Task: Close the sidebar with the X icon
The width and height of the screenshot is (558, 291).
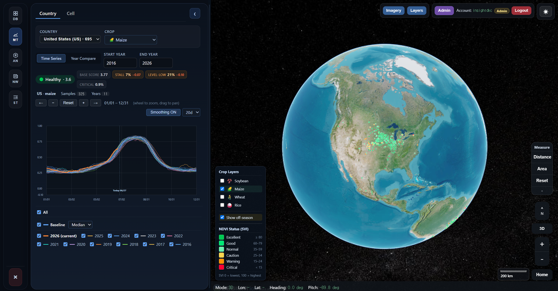Action: 15,277
